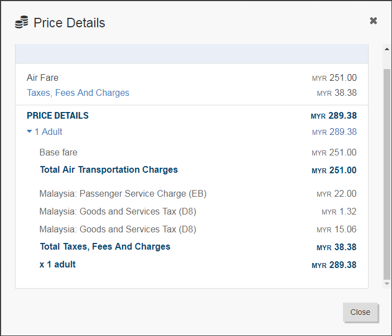The height and width of the screenshot is (336, 392).
Task: Collapse the 1 Adult breakdown arrow
Action: (x=29, y=132)
